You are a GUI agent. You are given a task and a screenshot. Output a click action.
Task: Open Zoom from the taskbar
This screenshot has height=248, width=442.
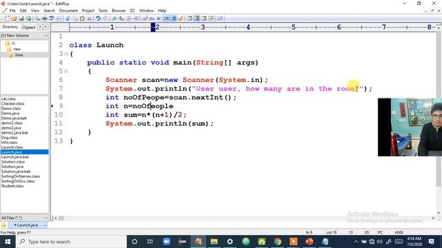[x=166, y=242]
